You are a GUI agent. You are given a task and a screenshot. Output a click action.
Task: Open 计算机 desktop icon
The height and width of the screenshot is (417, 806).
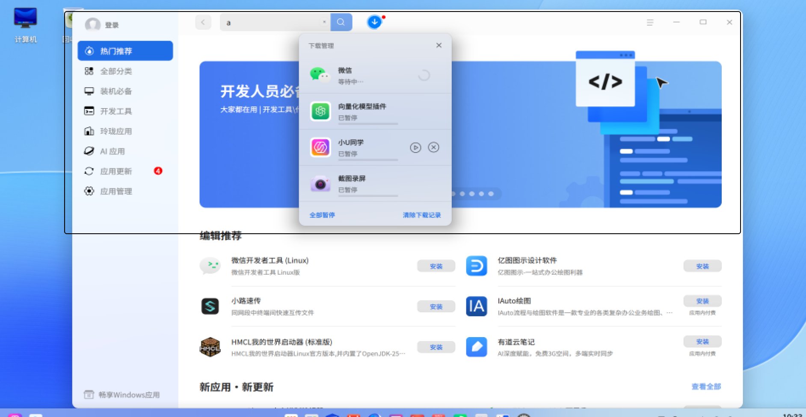[x=26, y=26]
